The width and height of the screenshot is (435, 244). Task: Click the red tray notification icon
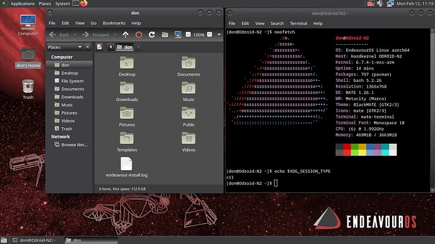(370, 3)
